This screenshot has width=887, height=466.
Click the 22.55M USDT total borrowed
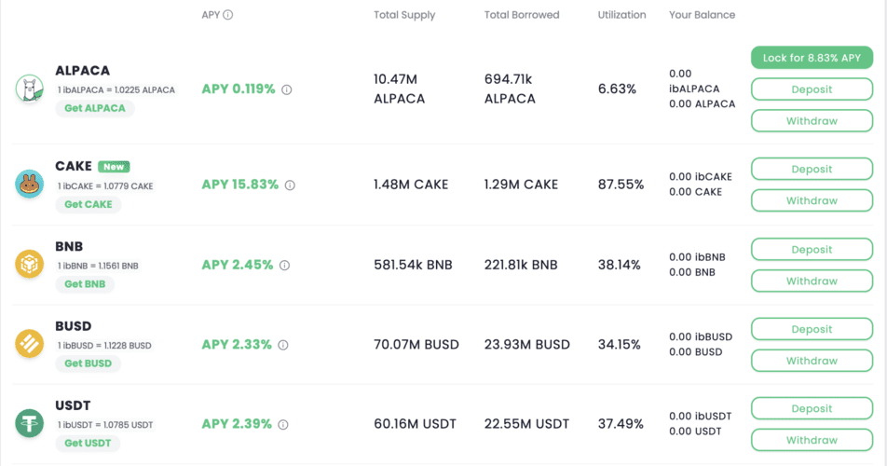point(526,424)
